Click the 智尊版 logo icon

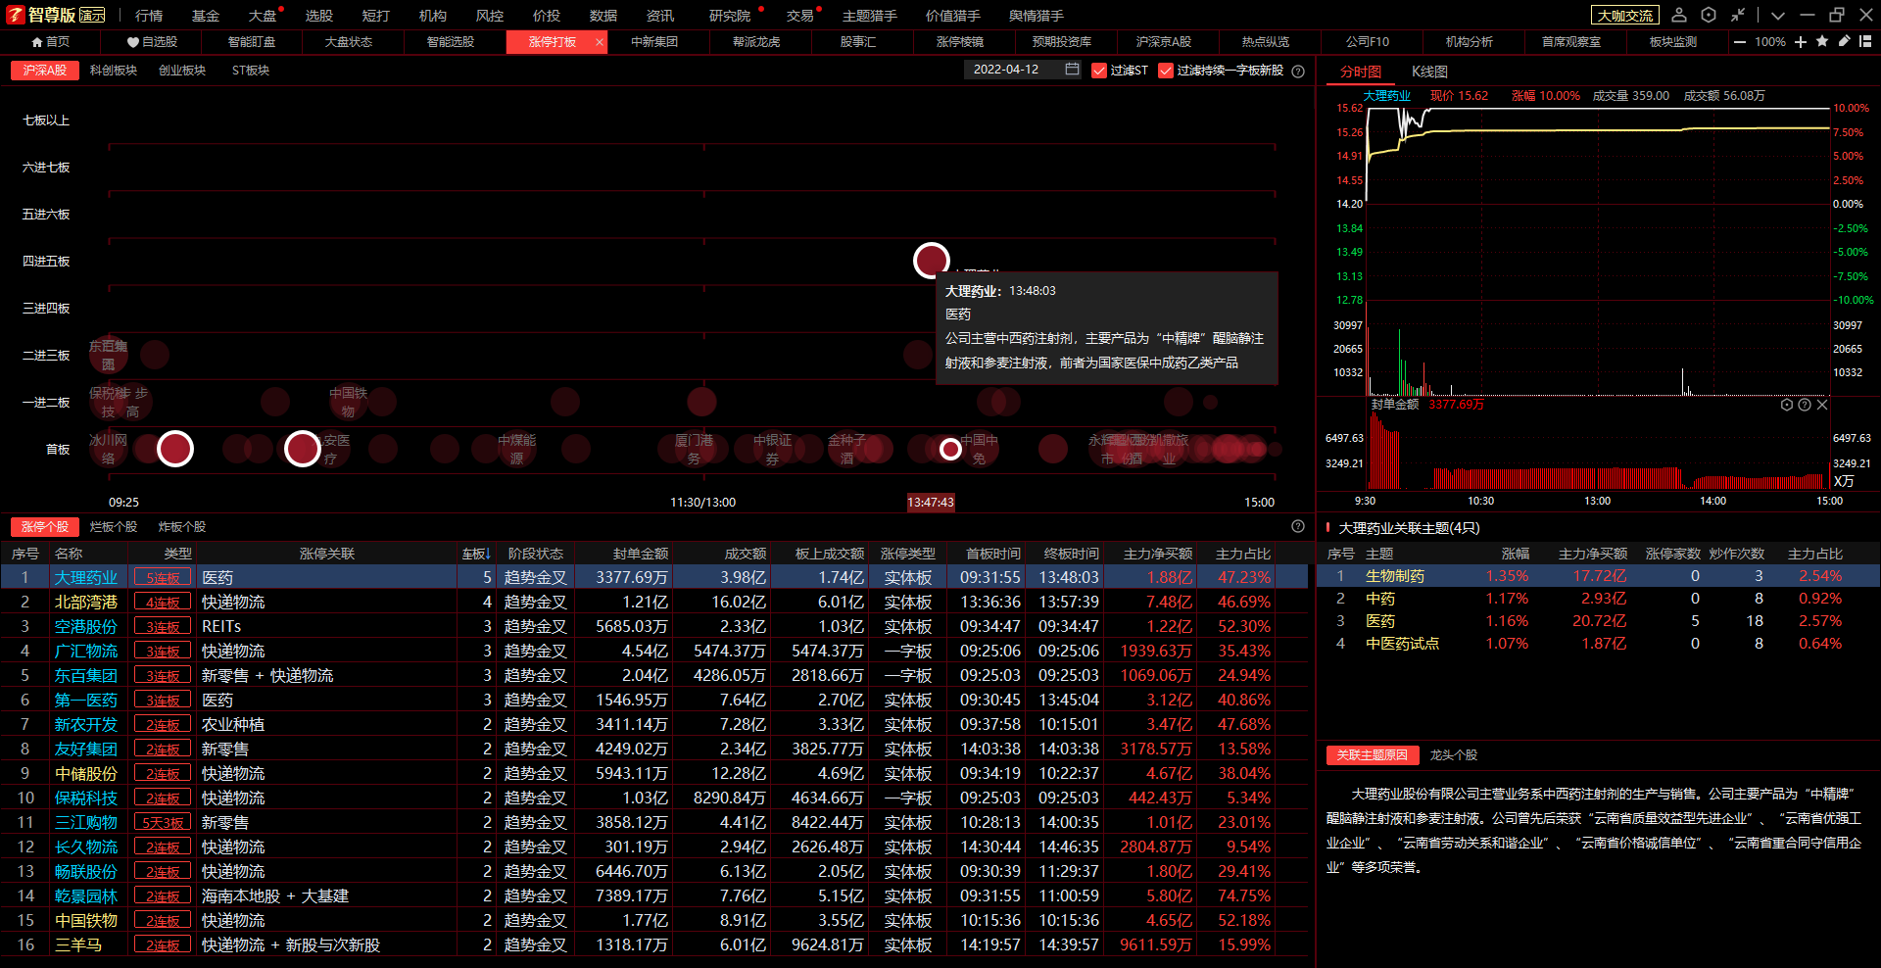pyautogui.click(x=15, y=15)
